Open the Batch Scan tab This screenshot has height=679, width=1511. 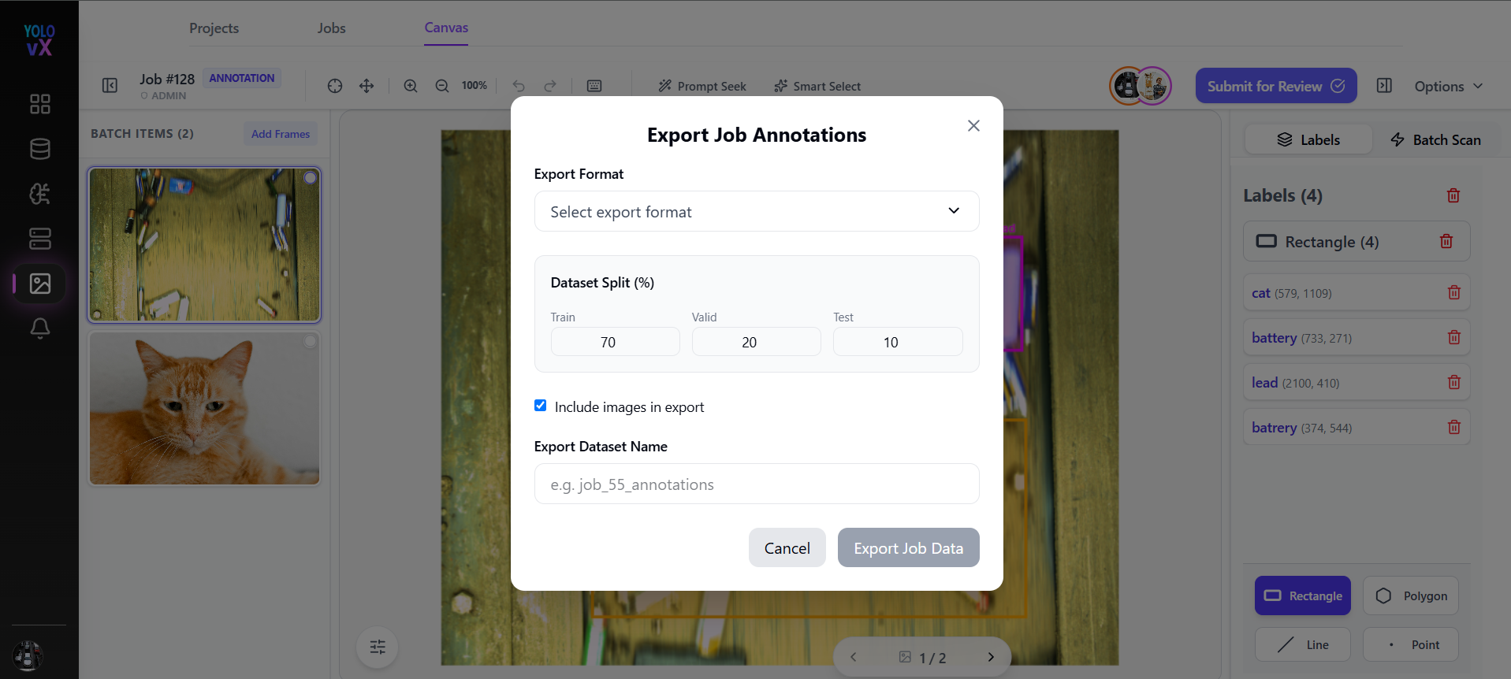tap(1435, 139)
